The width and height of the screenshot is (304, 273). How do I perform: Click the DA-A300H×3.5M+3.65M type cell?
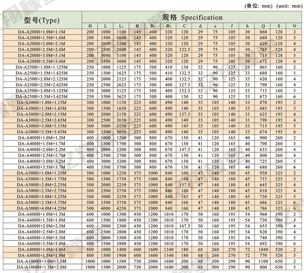(x=41, y=131)
